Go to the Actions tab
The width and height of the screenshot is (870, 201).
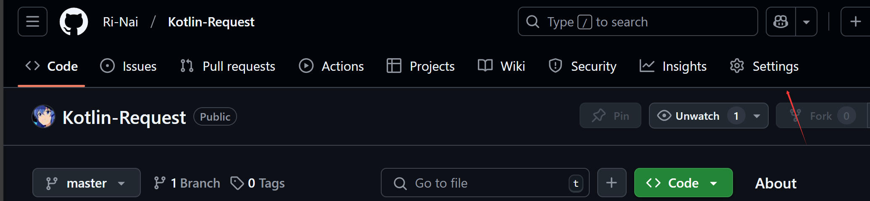pyautogui.click(x=332, y=66)
